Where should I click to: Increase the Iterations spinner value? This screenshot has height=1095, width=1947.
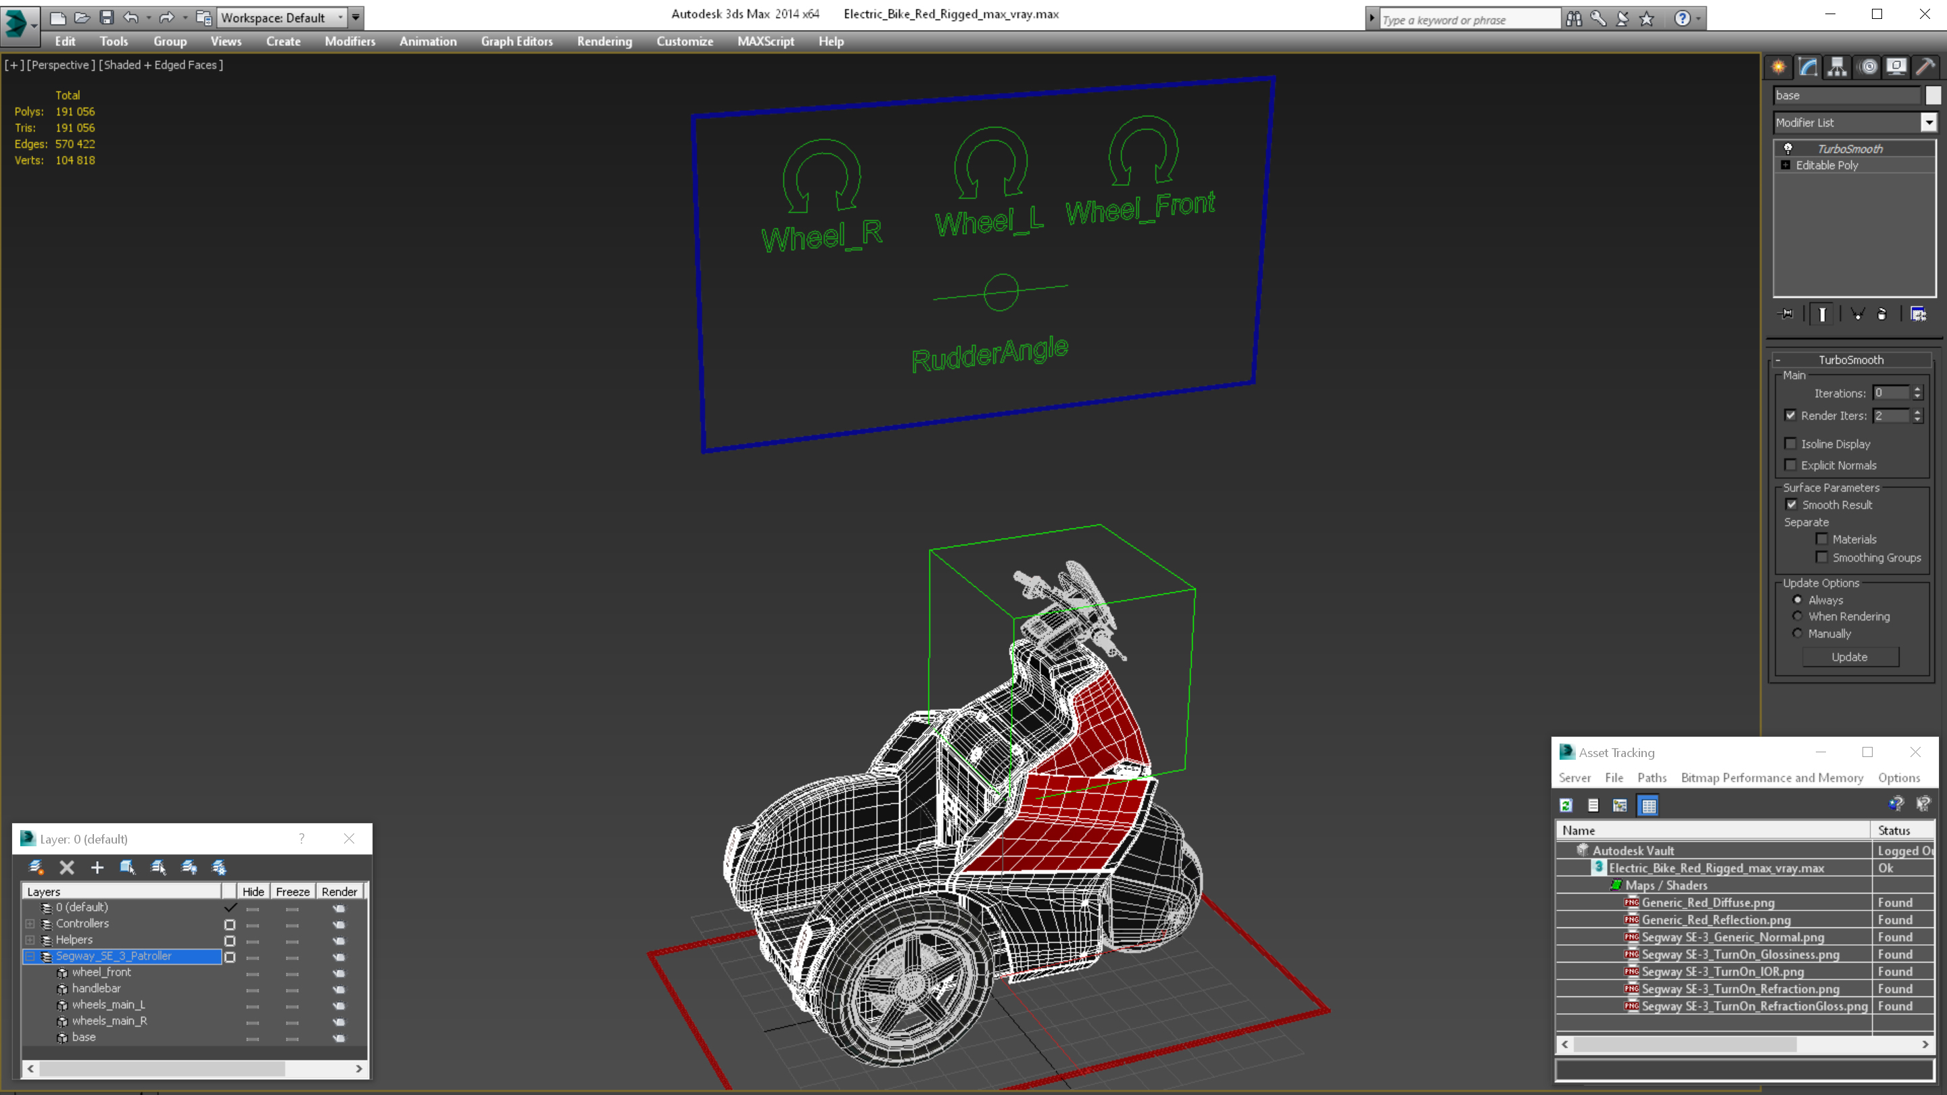(x=1917, y=389)
